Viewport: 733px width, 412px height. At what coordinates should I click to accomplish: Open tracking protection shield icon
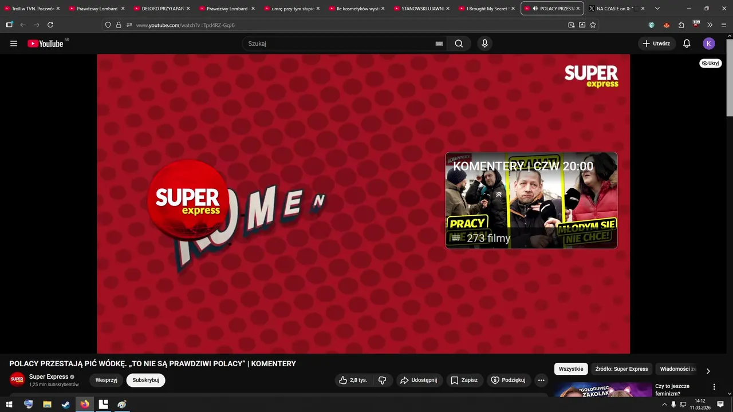pos(108,25)
